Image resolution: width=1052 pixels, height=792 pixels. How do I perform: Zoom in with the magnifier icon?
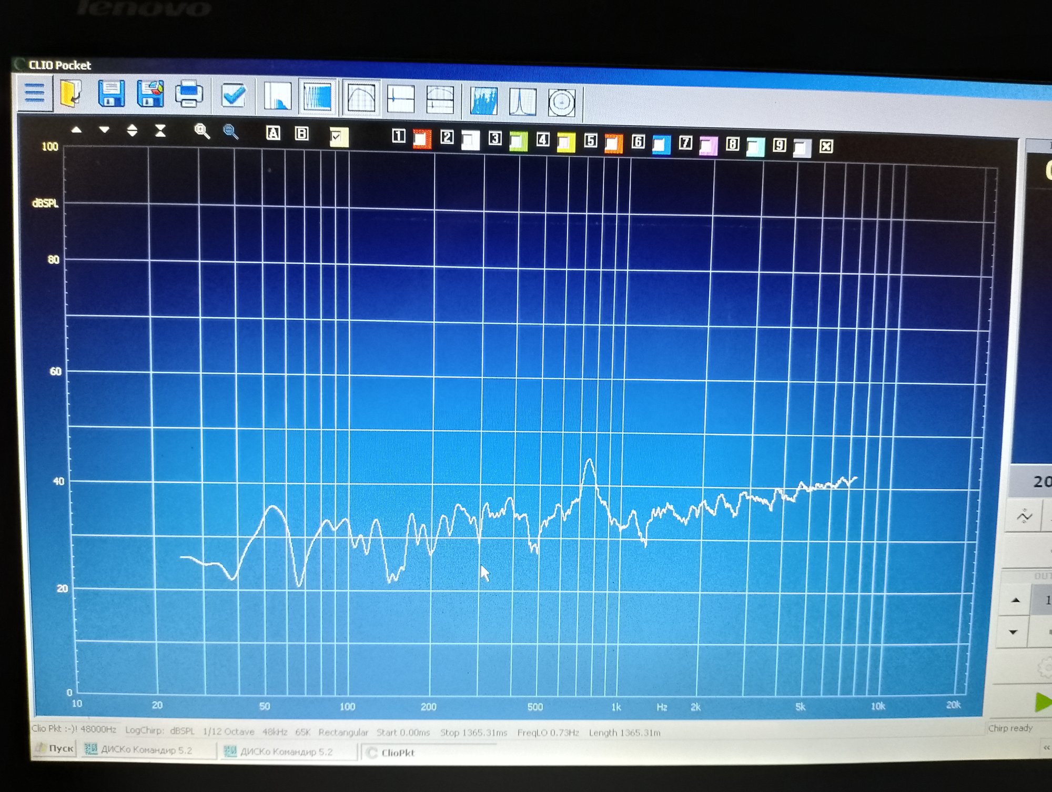[202, 131]
